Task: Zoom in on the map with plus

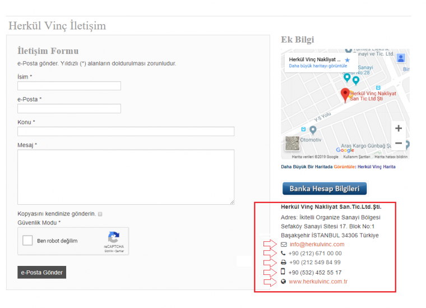Action: click(x=399, y=128)
